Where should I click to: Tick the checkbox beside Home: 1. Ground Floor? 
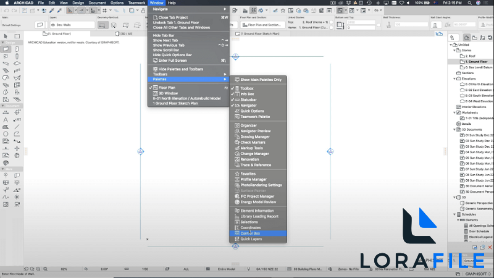coord(331,27)
